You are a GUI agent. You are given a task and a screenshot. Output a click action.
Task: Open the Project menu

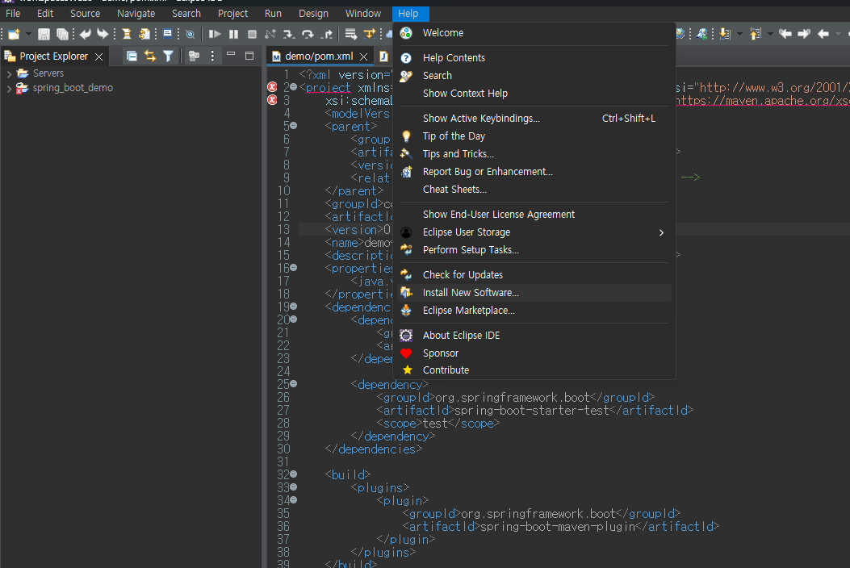pyautogui.click(x=232, y=14)
